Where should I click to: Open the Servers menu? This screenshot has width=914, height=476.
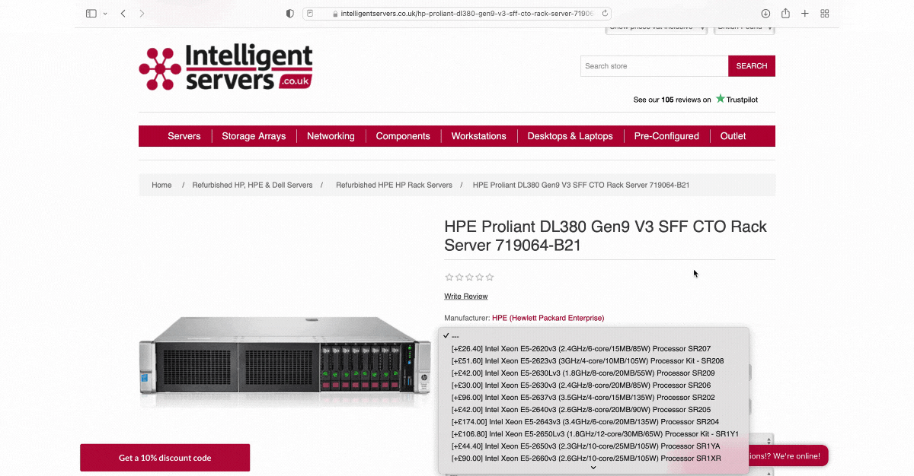(x=184, y=136)
